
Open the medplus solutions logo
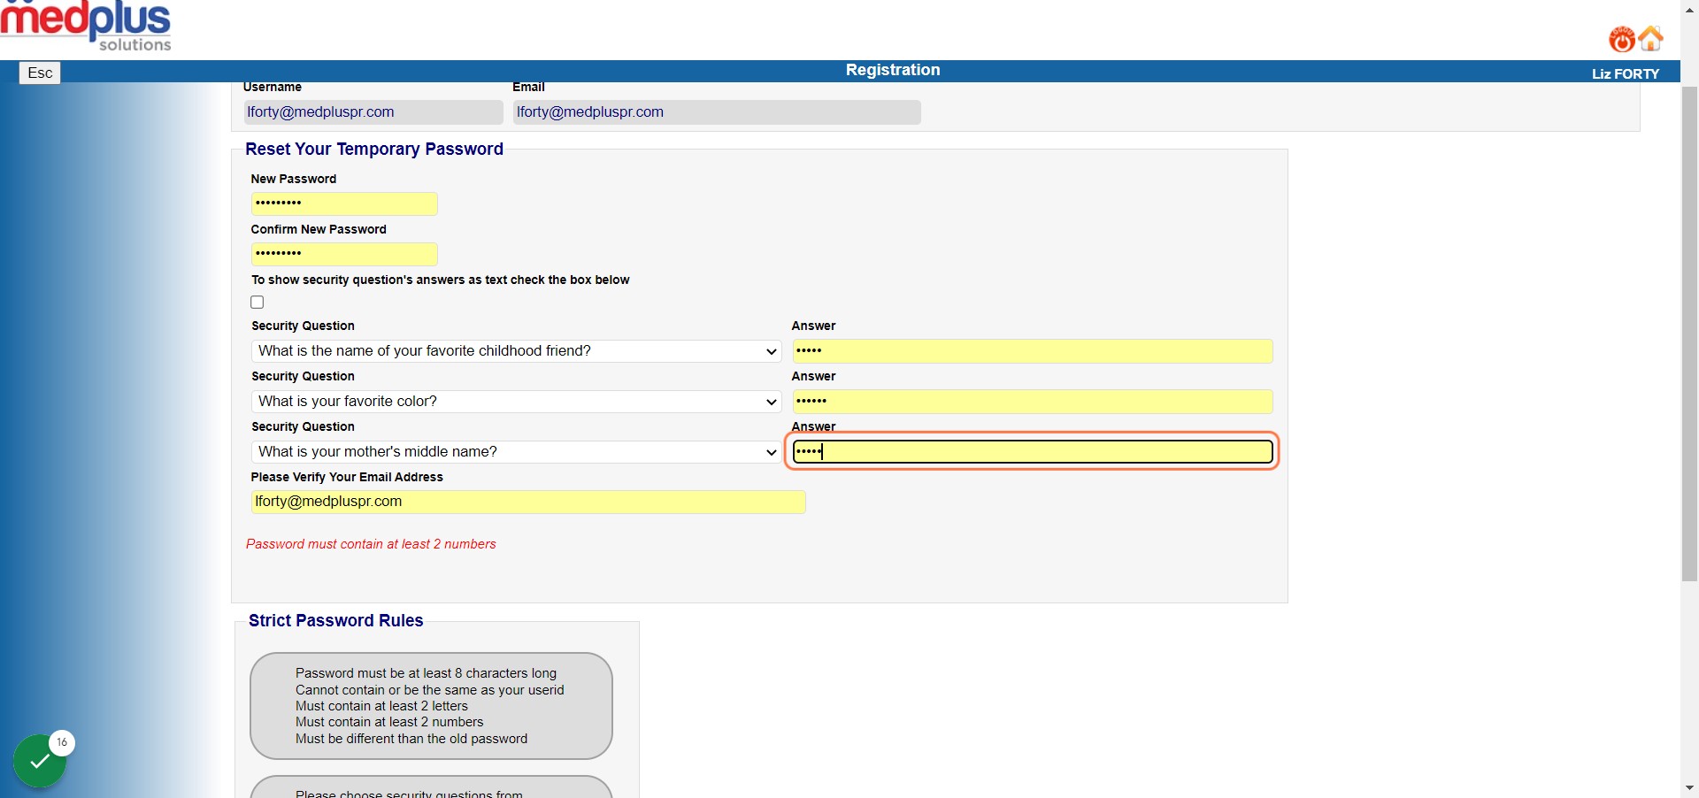86,26
